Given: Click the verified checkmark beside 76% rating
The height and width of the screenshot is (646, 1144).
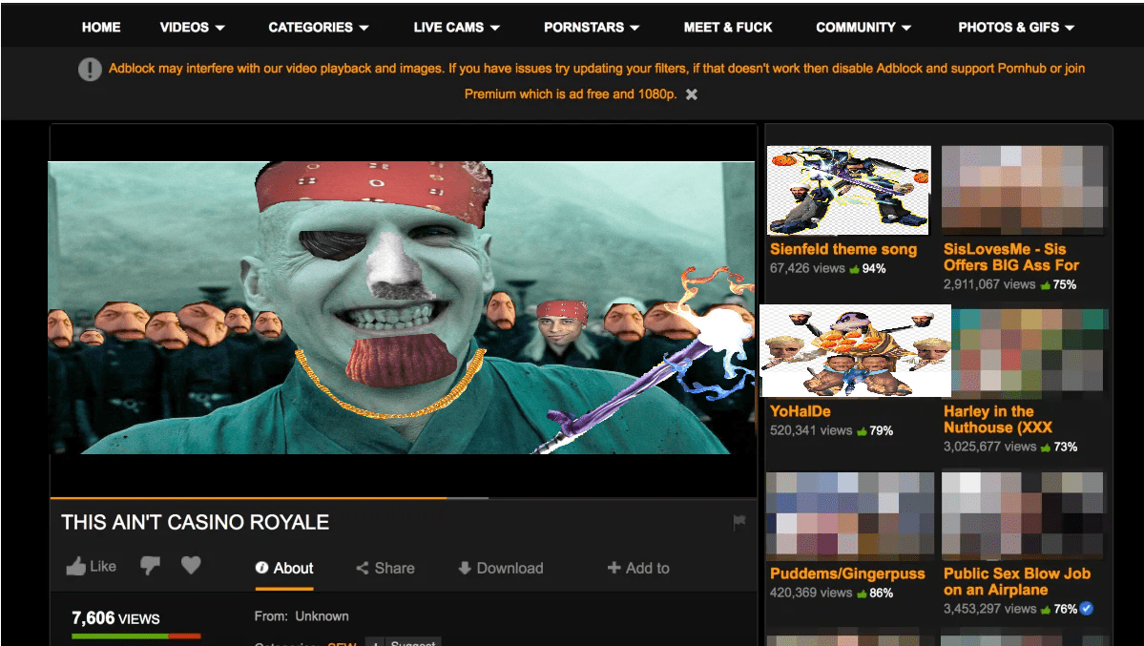Looking at the screenshot, I should [x=1087, y=608].
